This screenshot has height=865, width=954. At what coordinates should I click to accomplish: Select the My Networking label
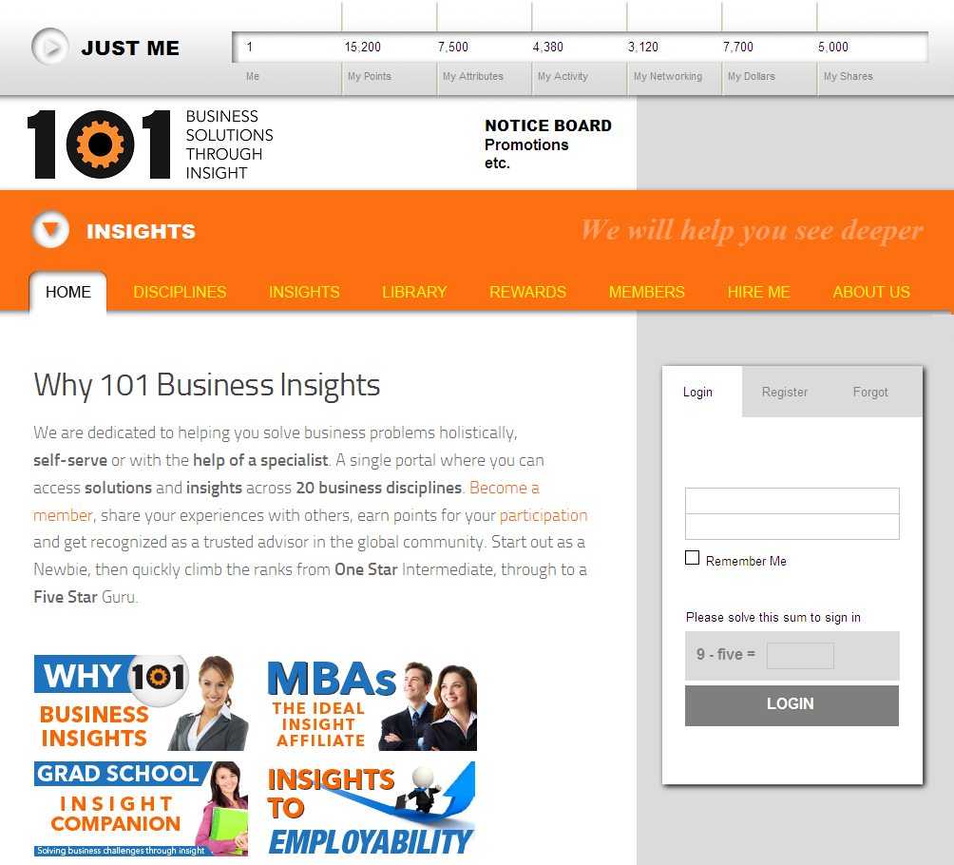667,76
